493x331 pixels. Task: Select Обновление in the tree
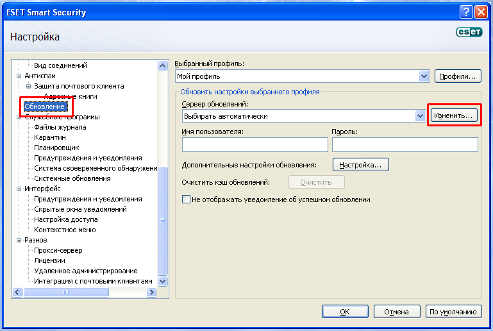point(44,106)
